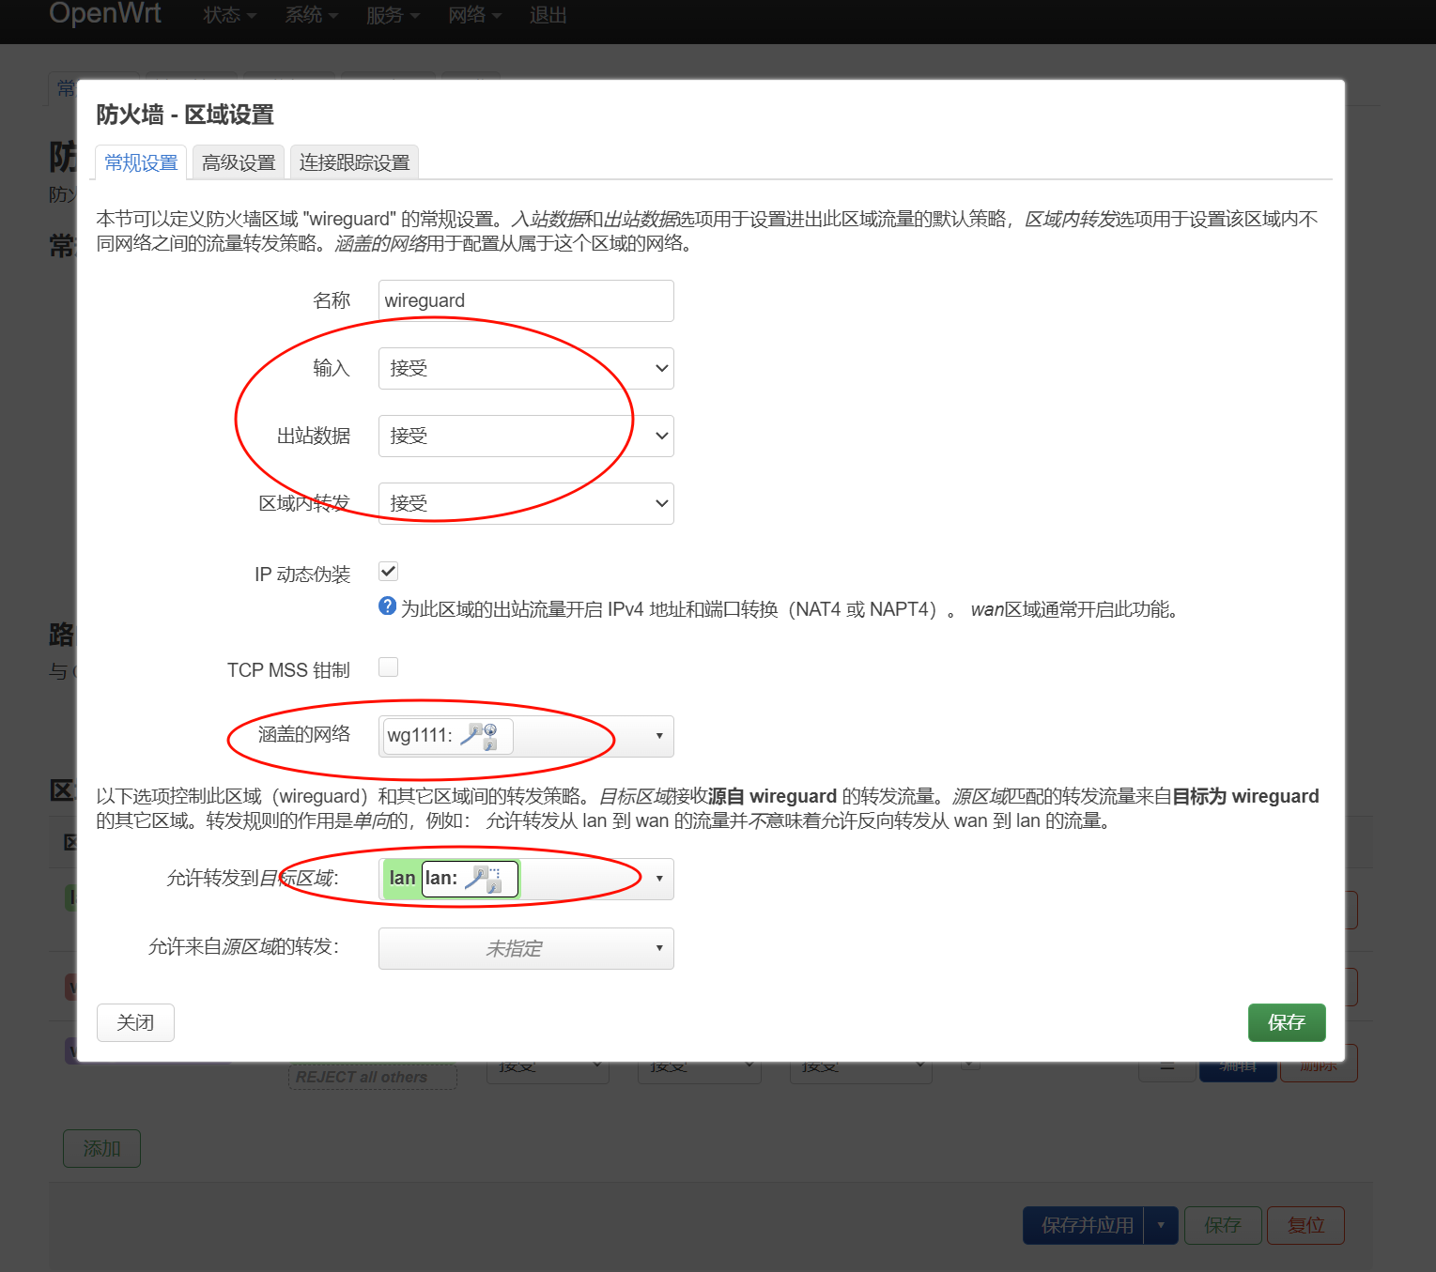Select the 常规设置 tab
Screen dimensions: 1436x1272
pos(141,163)
